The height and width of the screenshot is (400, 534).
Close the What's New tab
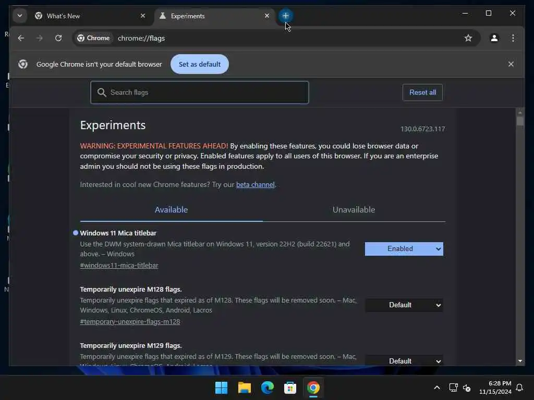(x=143, y=16)
